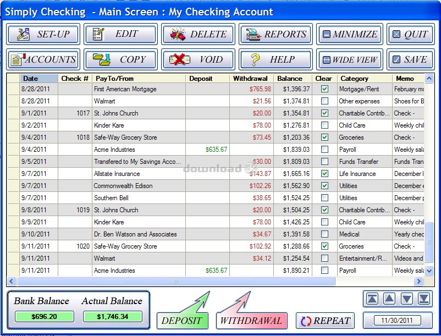The height and width of the screenshot is (336, 441).
Task: Toggle Clear for check 1018 Safe-Way Grocery
Action: (x=324, y=137)
